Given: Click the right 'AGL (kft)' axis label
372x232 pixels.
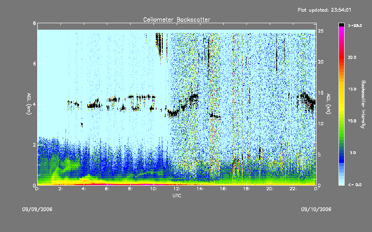Looking at the screenshot, I should [x=328, y=104].
